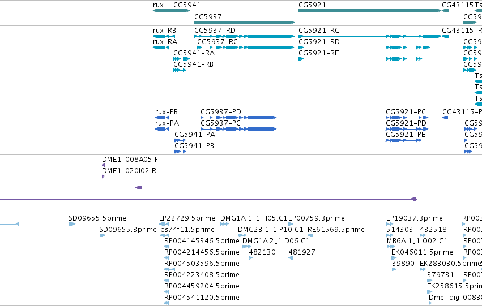Screen dimensions: 482x306
Task: Click feature DMG1A.2_1.D06.C1
Action: (x=246, y=247)
